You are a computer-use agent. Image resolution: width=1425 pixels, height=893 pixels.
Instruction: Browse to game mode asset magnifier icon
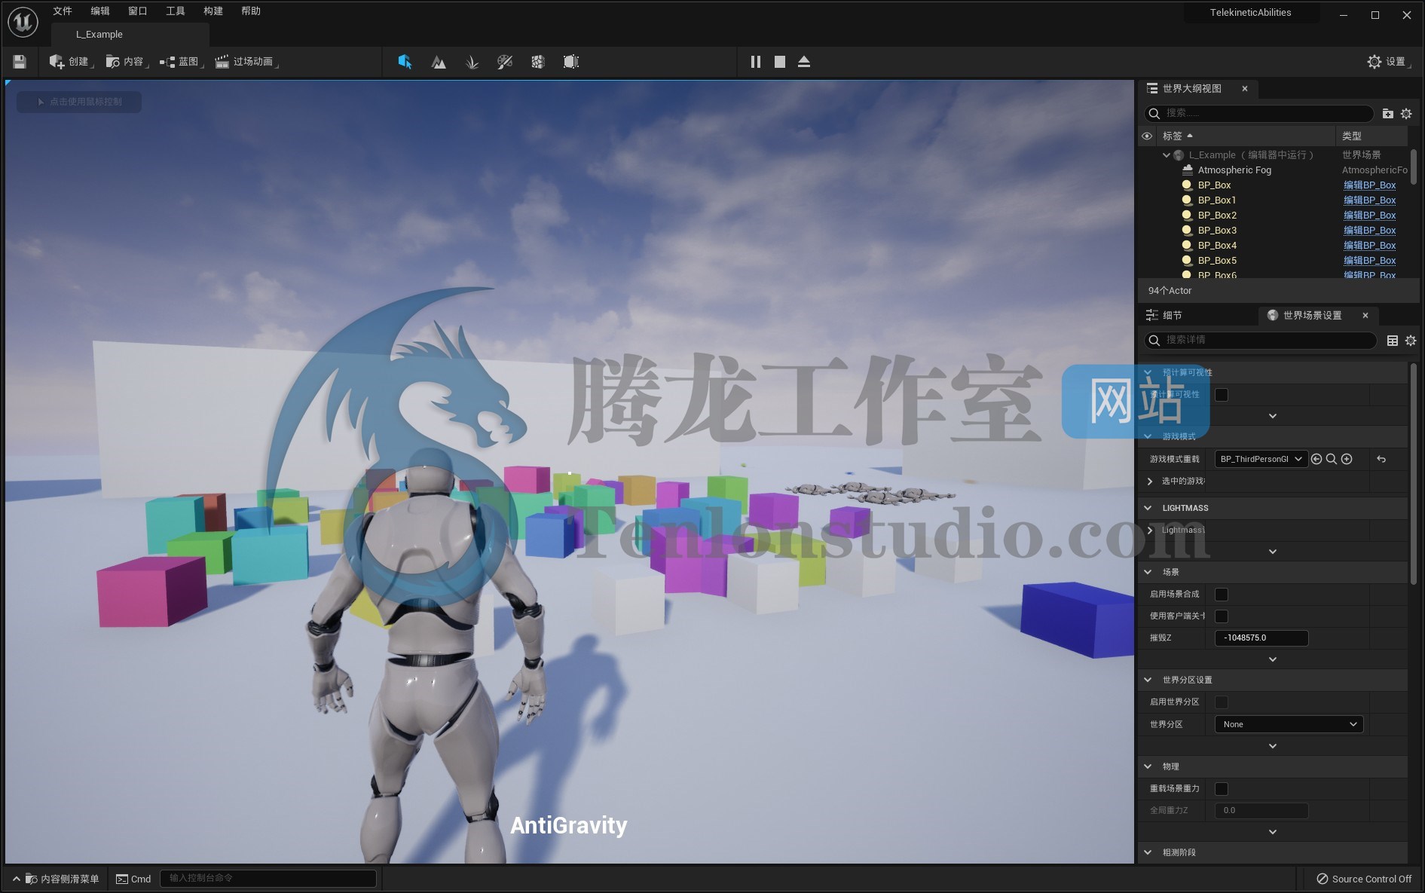pyautogui.click(x=1332, y=459)
